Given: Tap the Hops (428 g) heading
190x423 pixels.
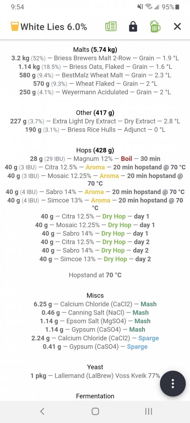Looking at the screenshot, I should [x=95, y=150].
